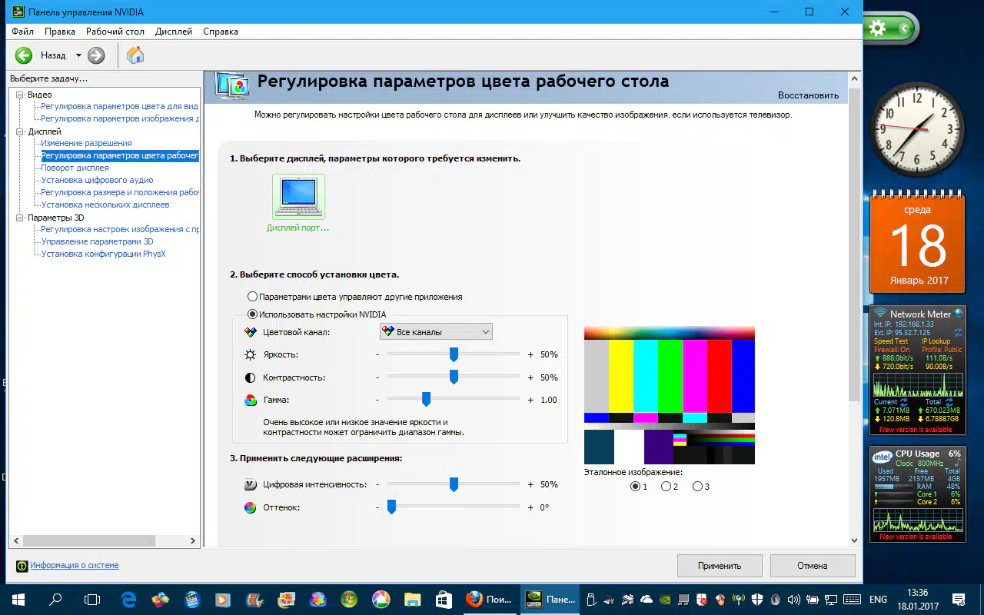Open the Правка menu

click(60, 32)
